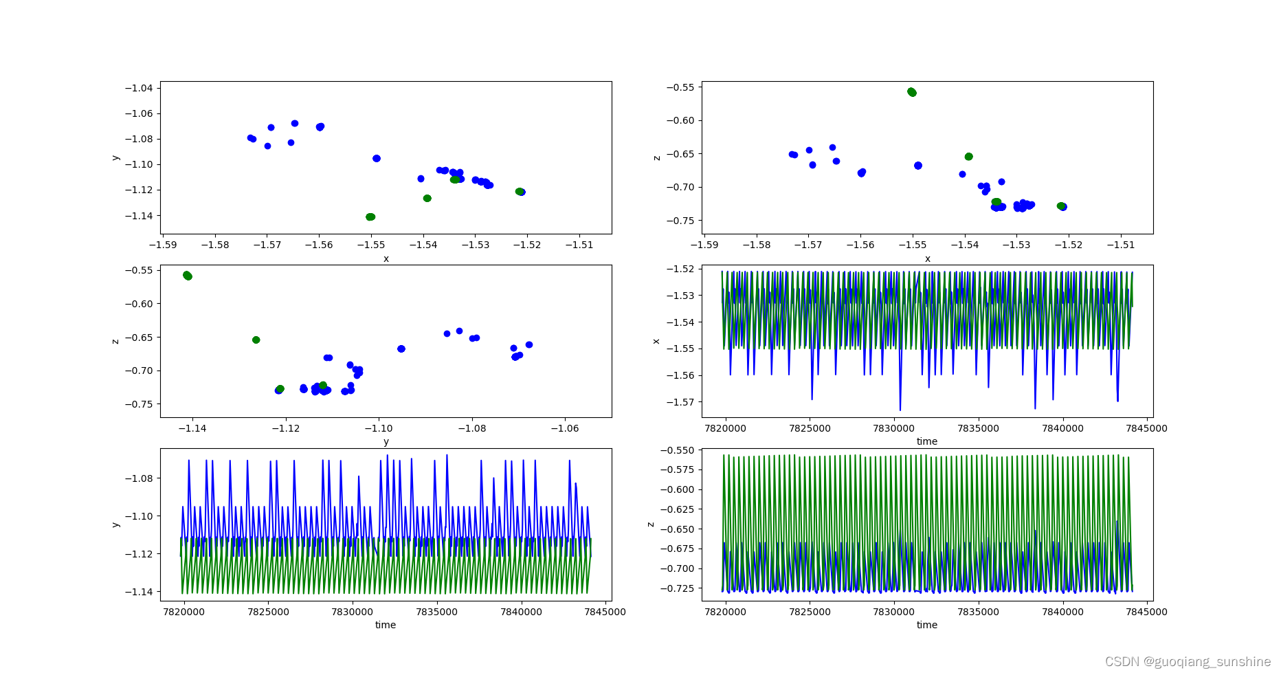Click the "−0.625" tick on z-versus-time plot

pyautogui.click(x=677, y=509)
